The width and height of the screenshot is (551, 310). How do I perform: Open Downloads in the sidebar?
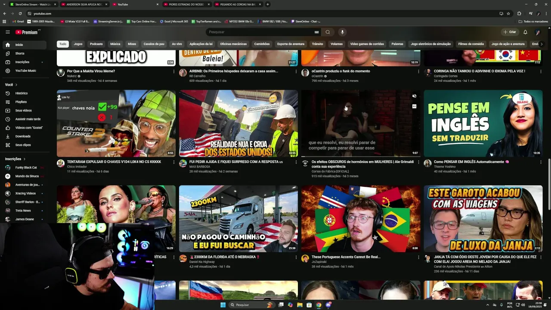[24, 136]
